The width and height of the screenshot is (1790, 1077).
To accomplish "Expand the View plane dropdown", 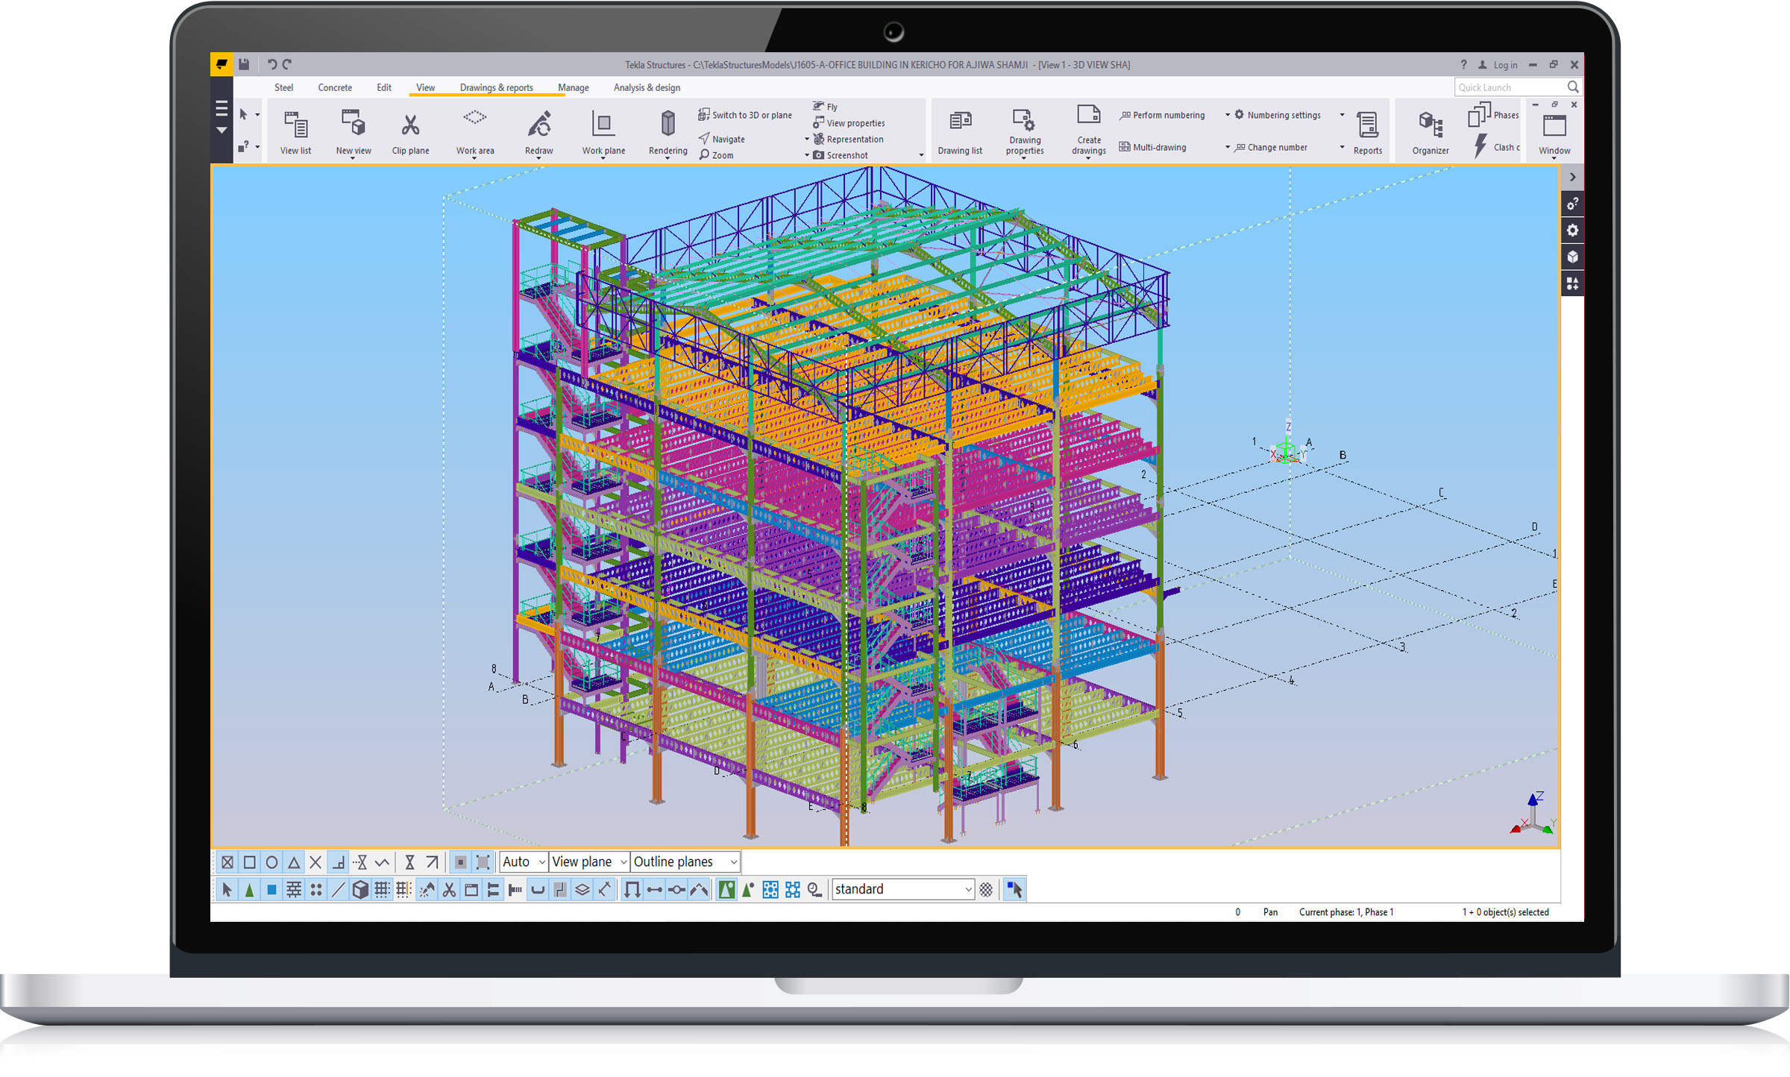I will pos(623,863).
